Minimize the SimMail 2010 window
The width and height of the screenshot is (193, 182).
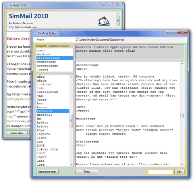point(104,4)
